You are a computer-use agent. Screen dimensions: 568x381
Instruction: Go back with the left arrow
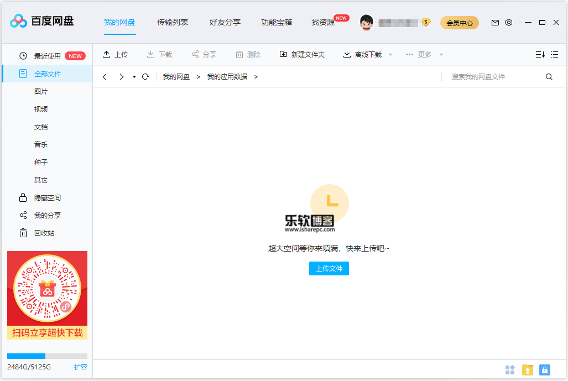(105, 77)
